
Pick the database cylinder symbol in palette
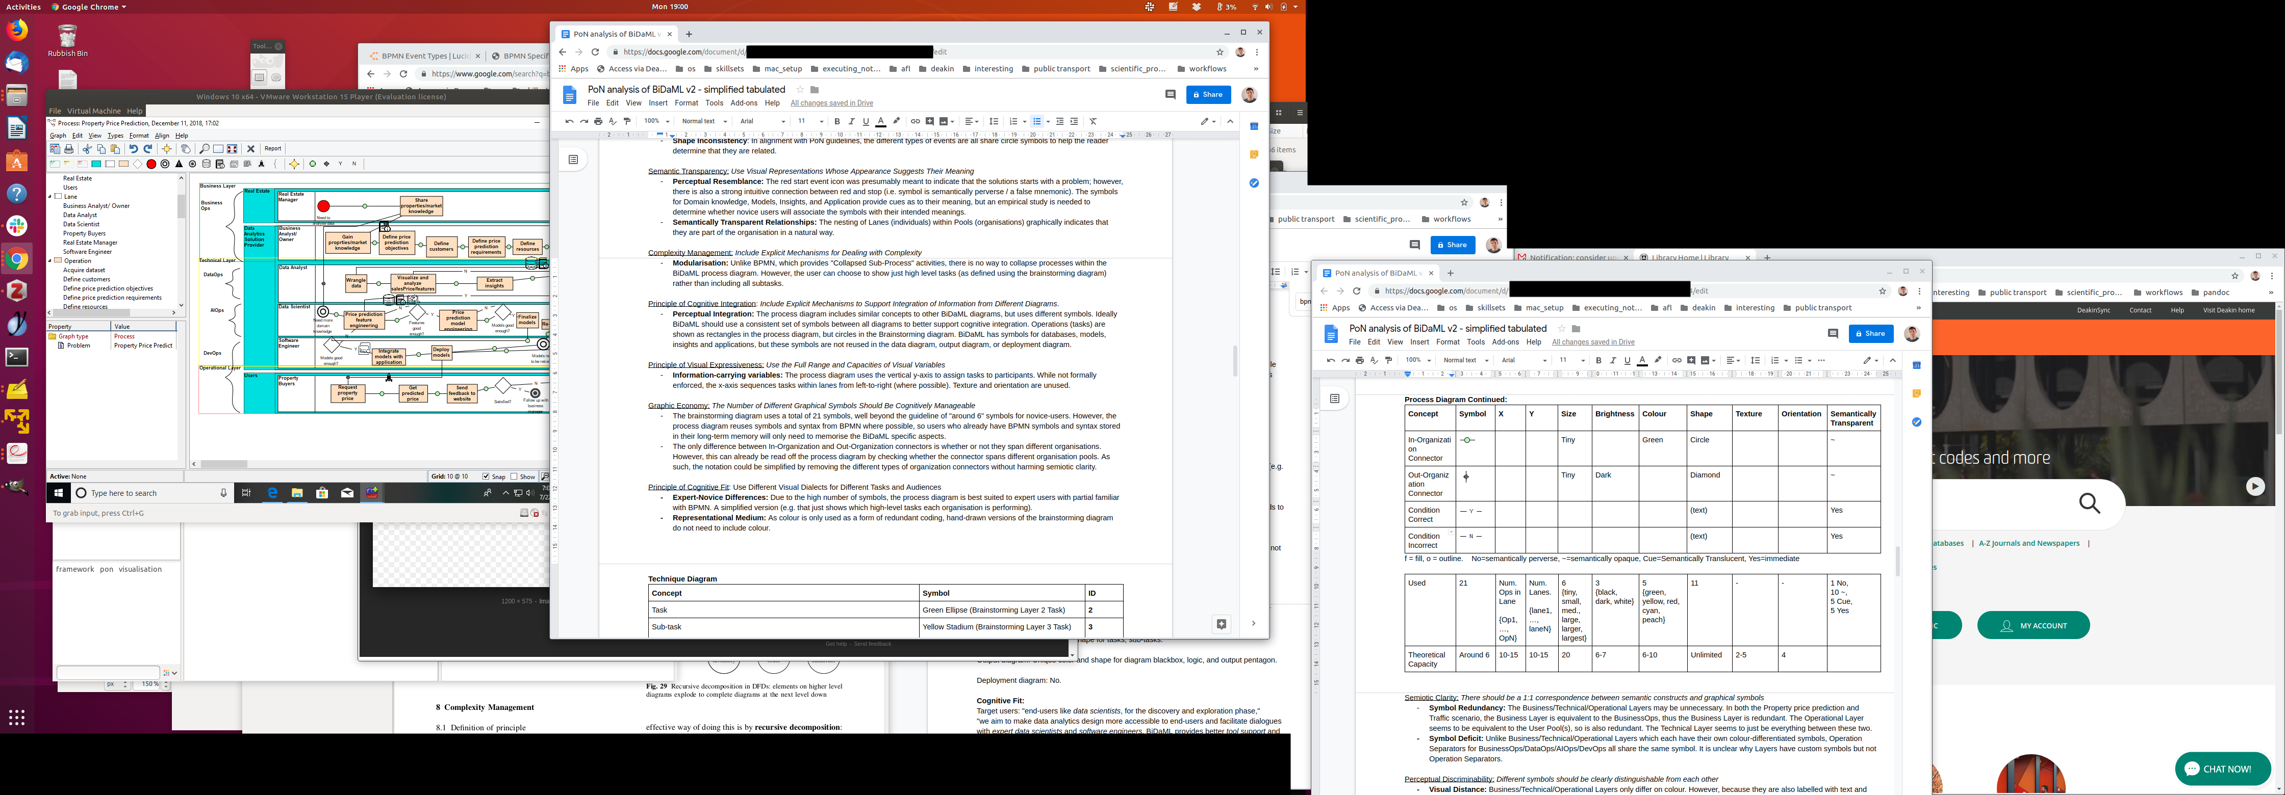click(x=207, y=164)
